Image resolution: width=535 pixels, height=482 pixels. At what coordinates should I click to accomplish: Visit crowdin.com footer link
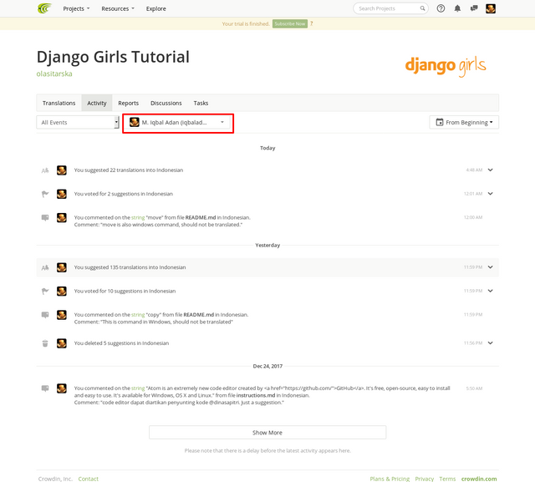pyautogui.click(x=479, y=479)
